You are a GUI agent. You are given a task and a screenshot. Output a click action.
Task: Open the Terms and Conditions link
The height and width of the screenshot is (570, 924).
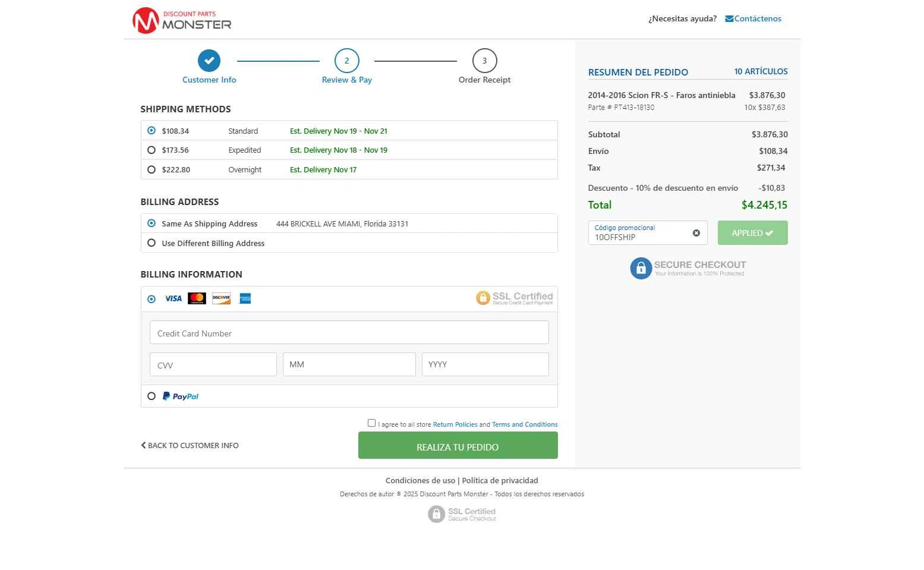(525, 424)
